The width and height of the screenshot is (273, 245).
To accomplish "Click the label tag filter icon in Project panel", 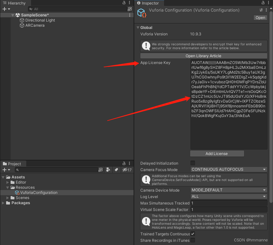I will click(x=116, y=170).
